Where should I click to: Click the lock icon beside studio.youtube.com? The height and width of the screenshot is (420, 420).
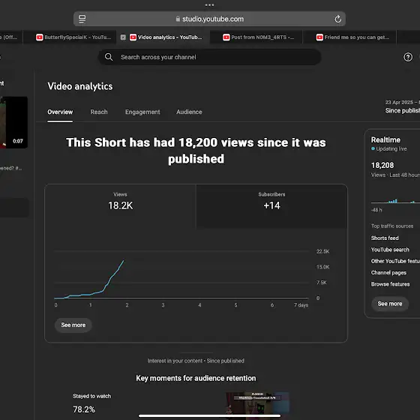[178, 19]
